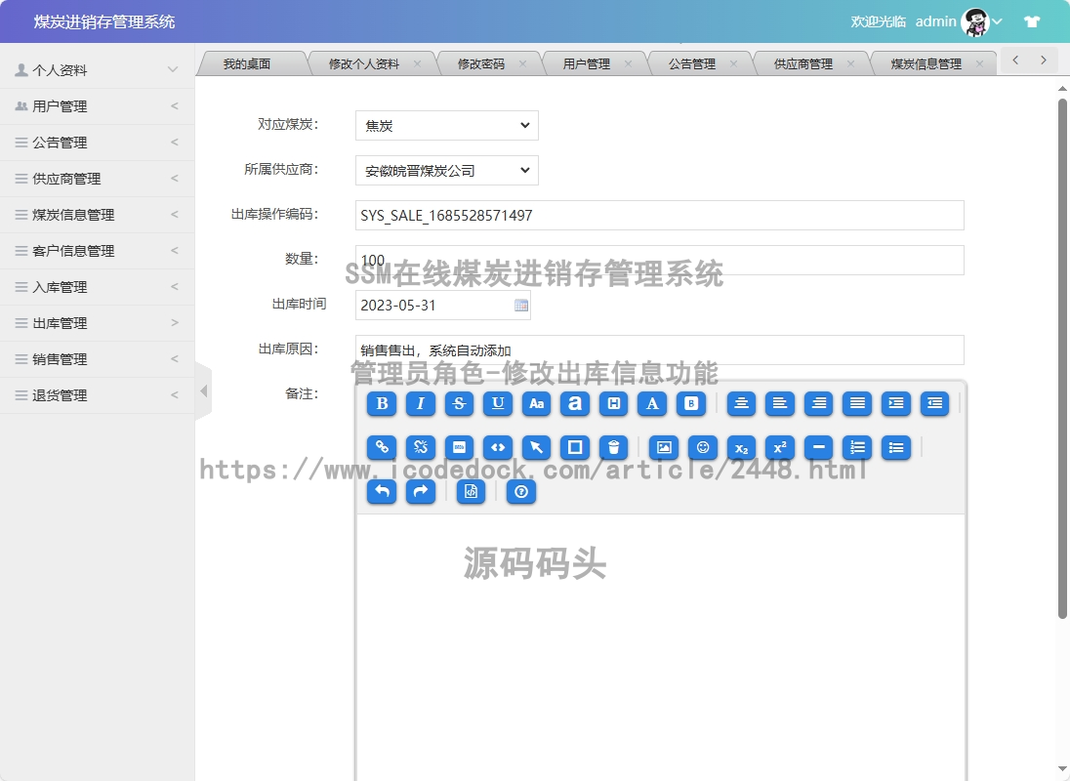Image resolution: width=1070 pixels, height=781 pixels.
Task: Redo the last editor action
Action: (421, 491)
